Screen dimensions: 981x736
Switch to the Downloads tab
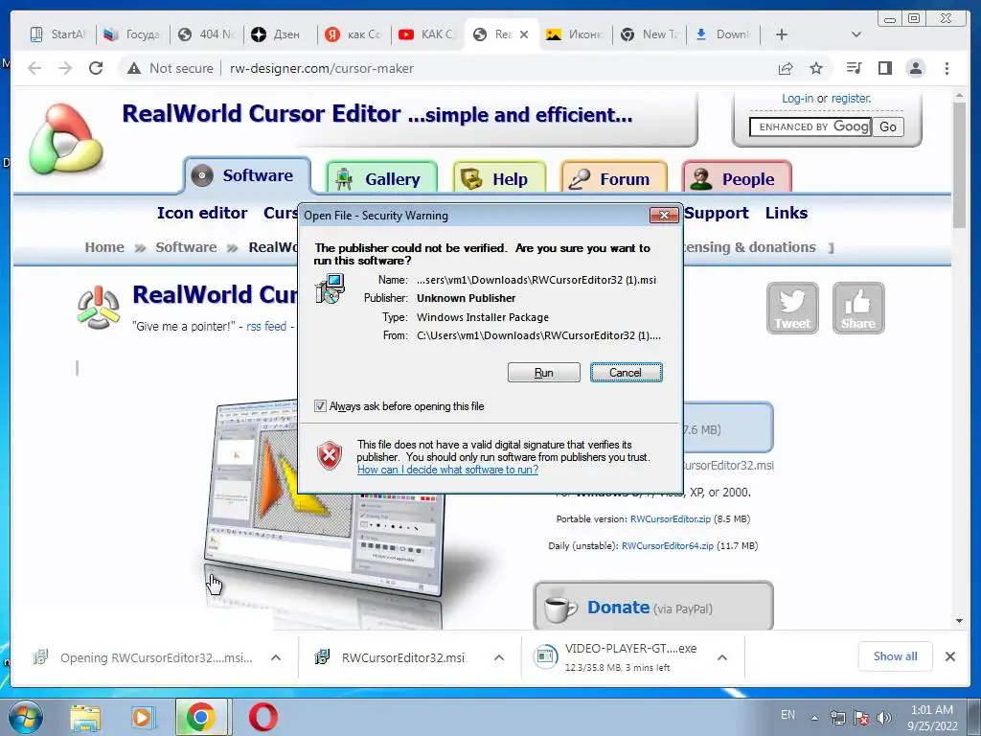pos(722,34)
